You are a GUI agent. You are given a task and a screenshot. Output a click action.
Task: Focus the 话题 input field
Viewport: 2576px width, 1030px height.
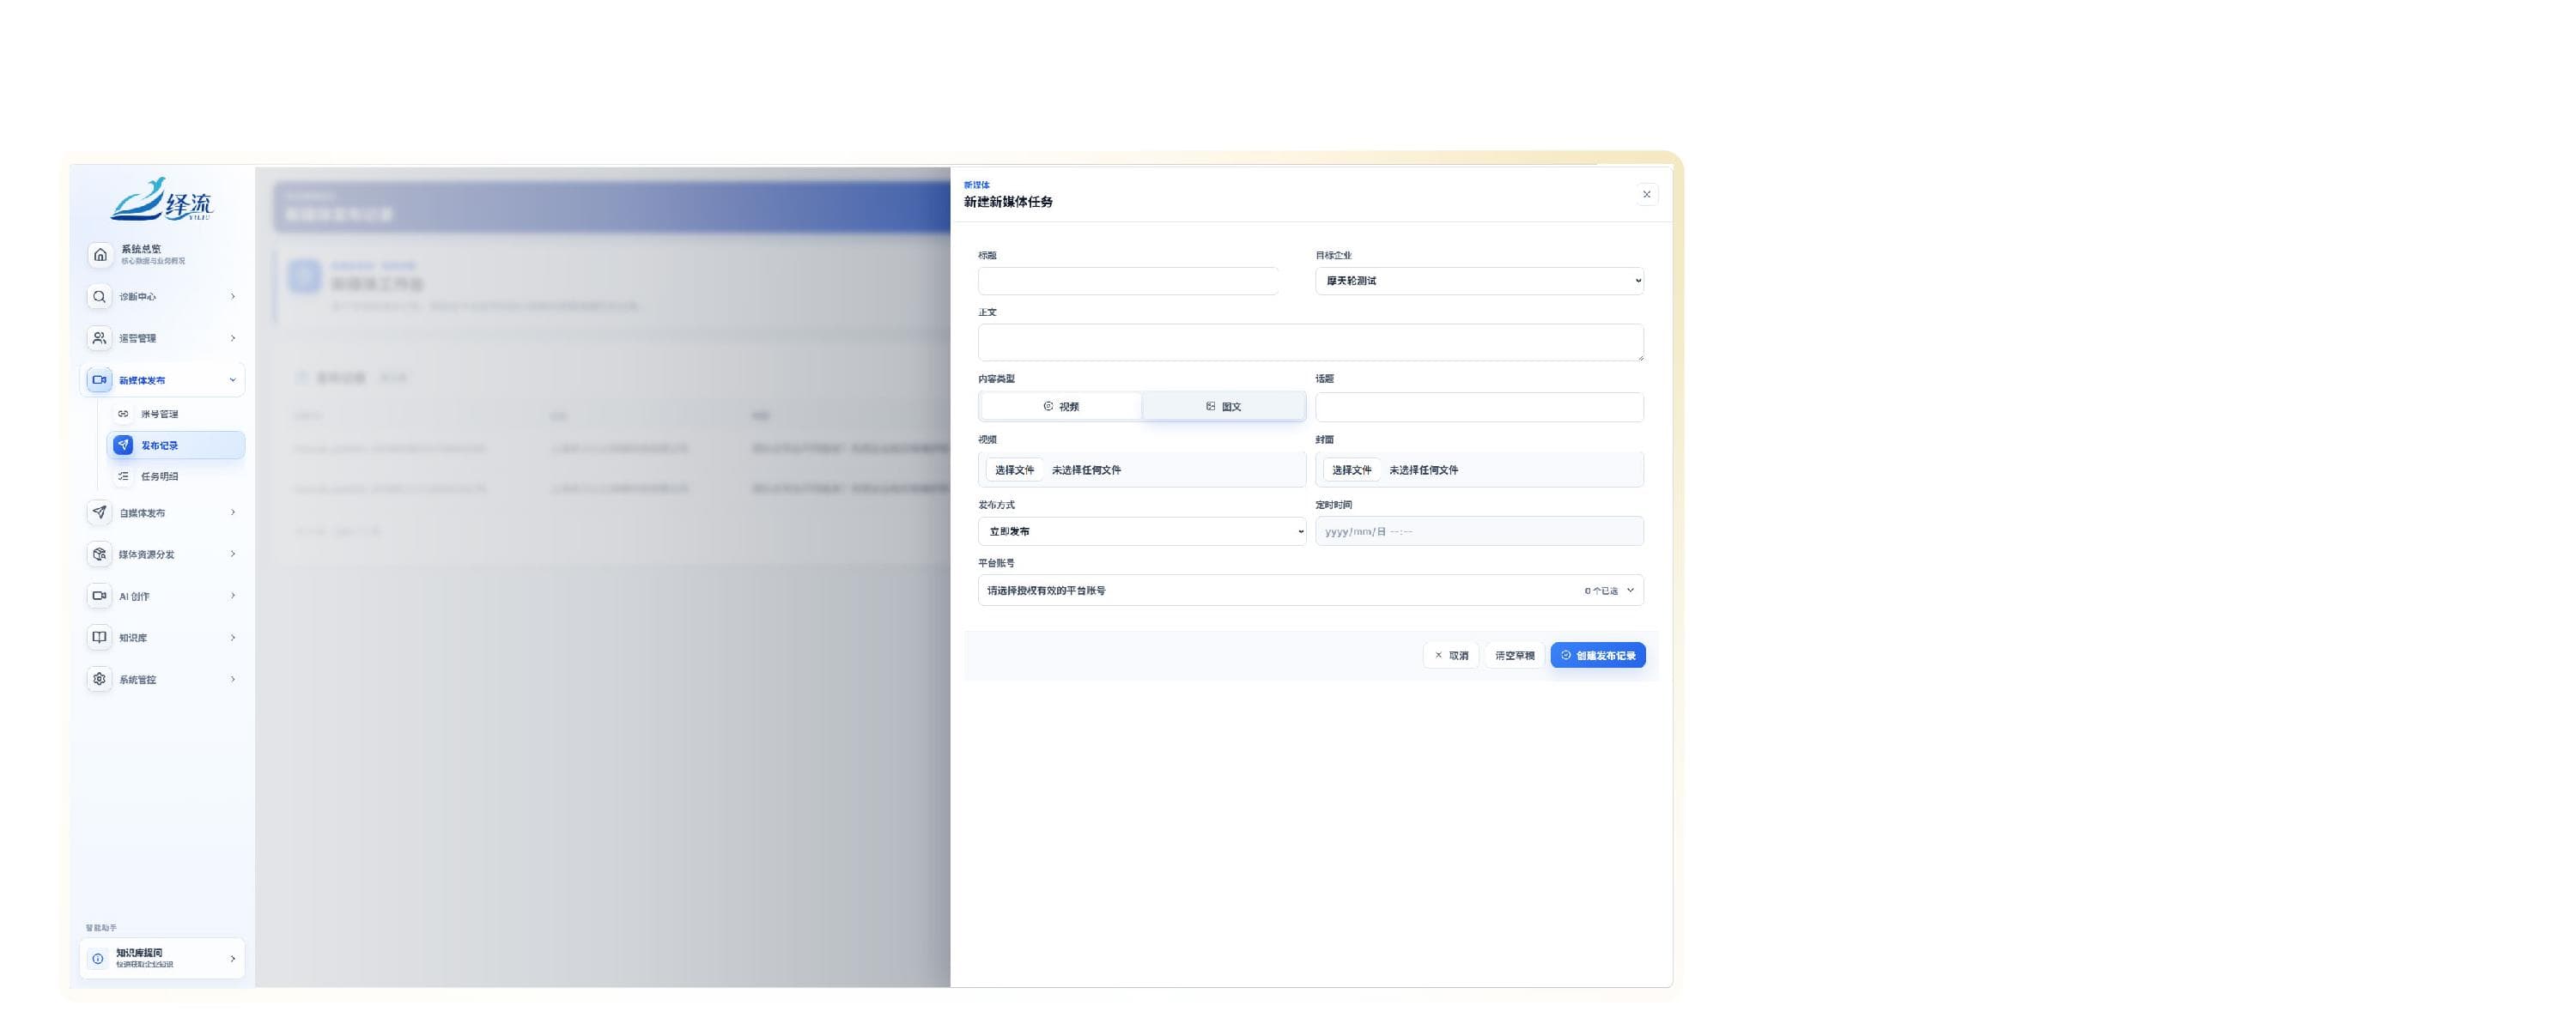(1479, 407)
